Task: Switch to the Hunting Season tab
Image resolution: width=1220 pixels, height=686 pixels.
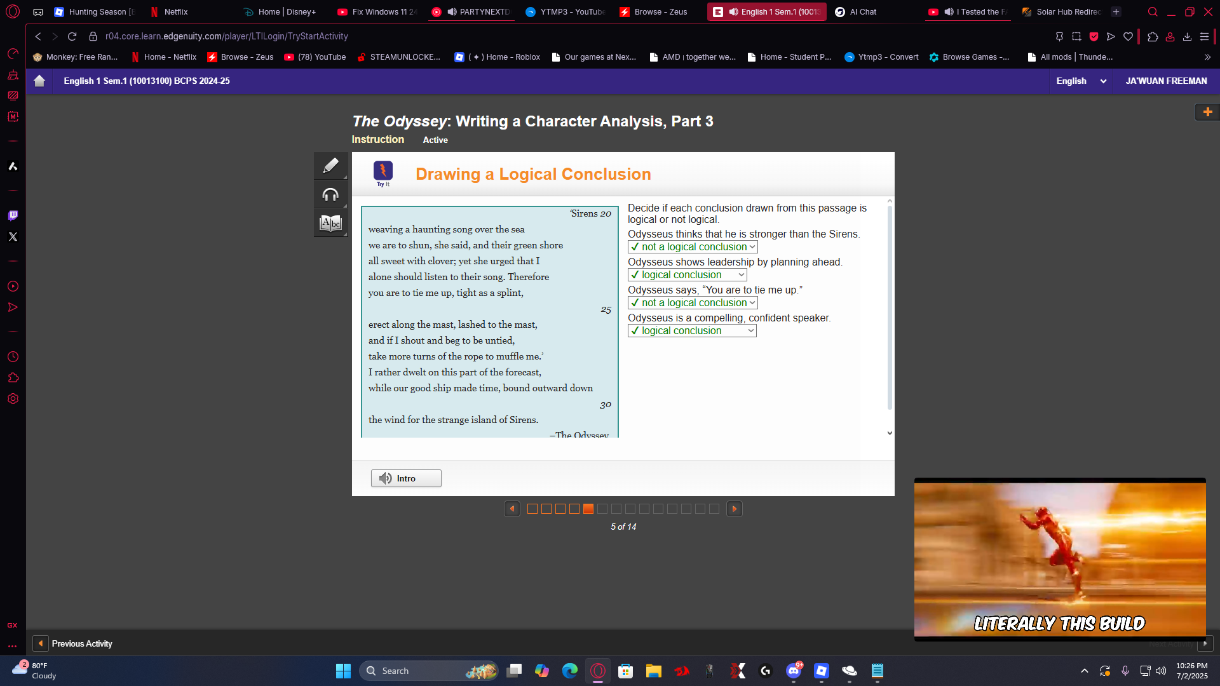Action: pos(95,12)
